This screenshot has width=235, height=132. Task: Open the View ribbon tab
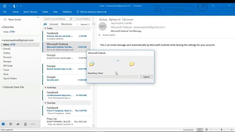coord(55,12)
